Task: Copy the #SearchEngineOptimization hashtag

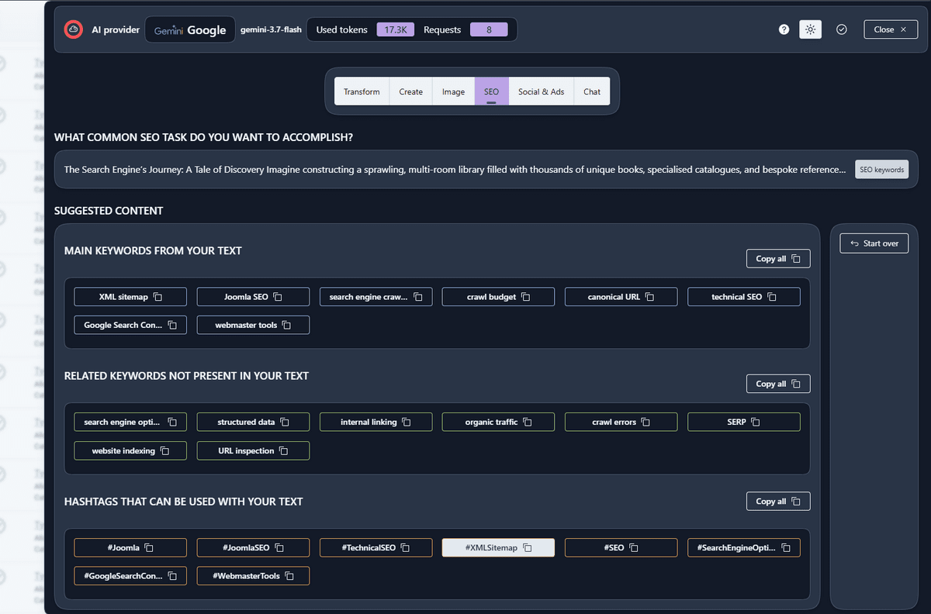Action: coord(743,547)
